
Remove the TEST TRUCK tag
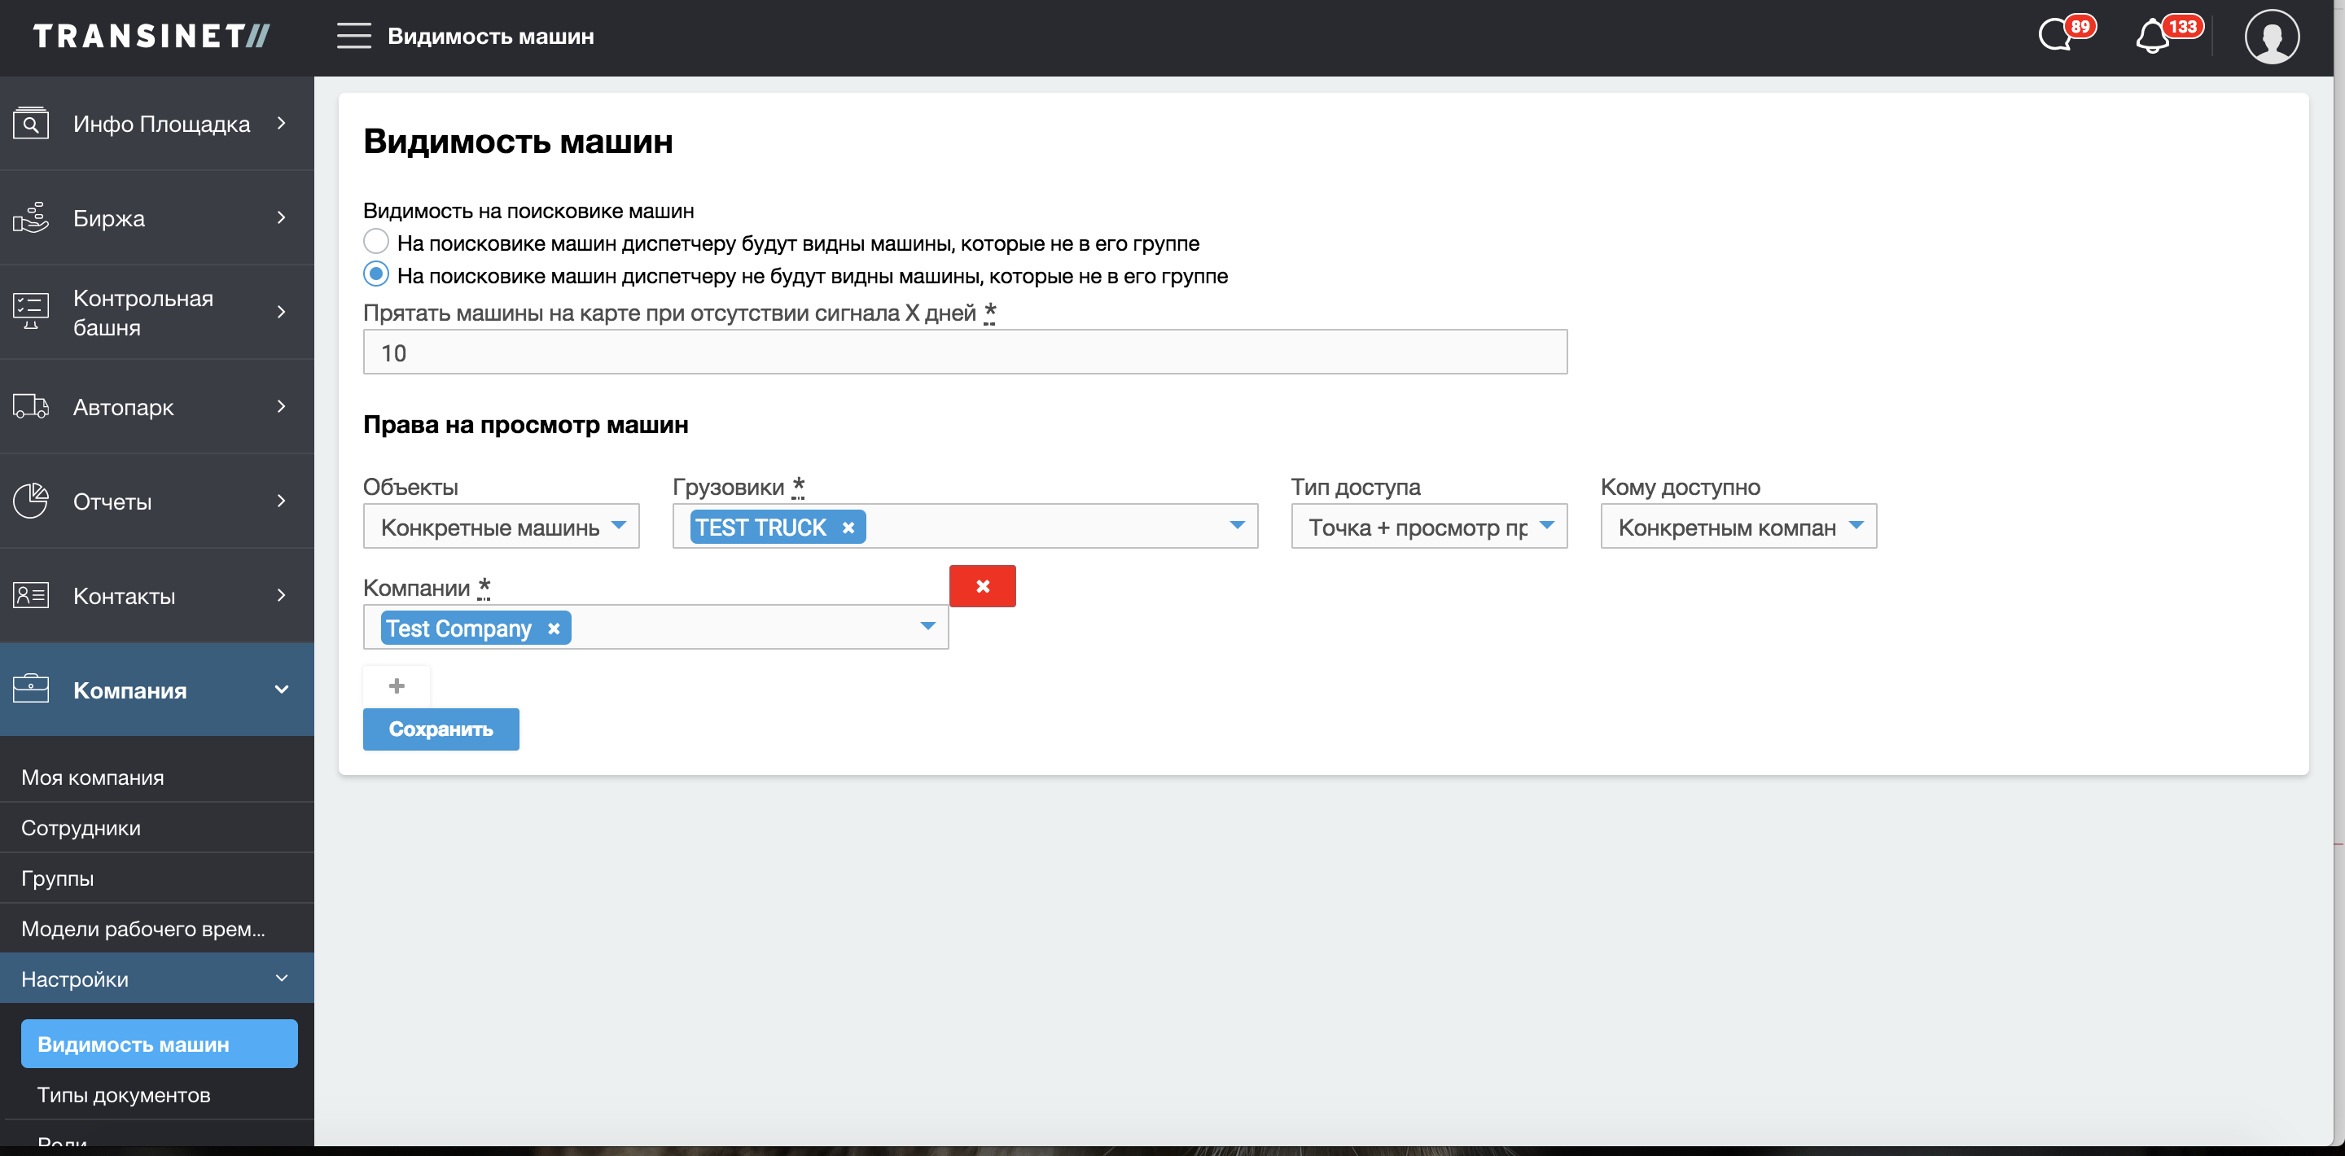point(848,528)
